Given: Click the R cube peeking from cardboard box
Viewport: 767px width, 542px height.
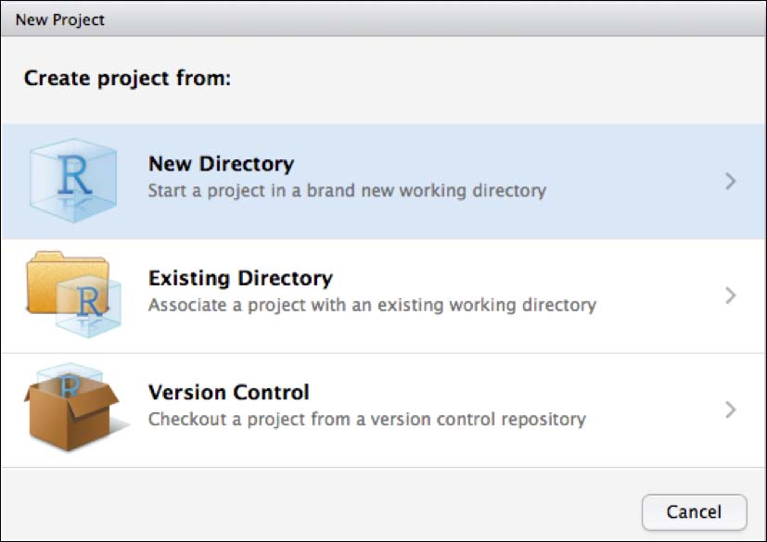Looking at the screenshot, I should click(x=70, y=377).
